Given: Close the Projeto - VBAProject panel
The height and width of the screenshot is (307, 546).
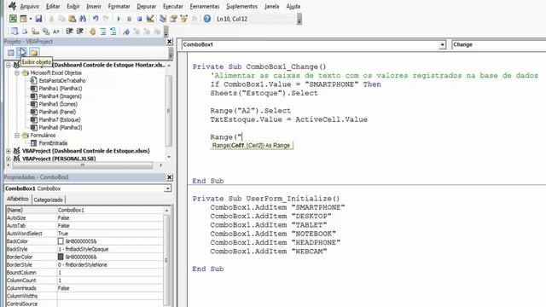Looking at the screenshot, I should pos(170,42).
